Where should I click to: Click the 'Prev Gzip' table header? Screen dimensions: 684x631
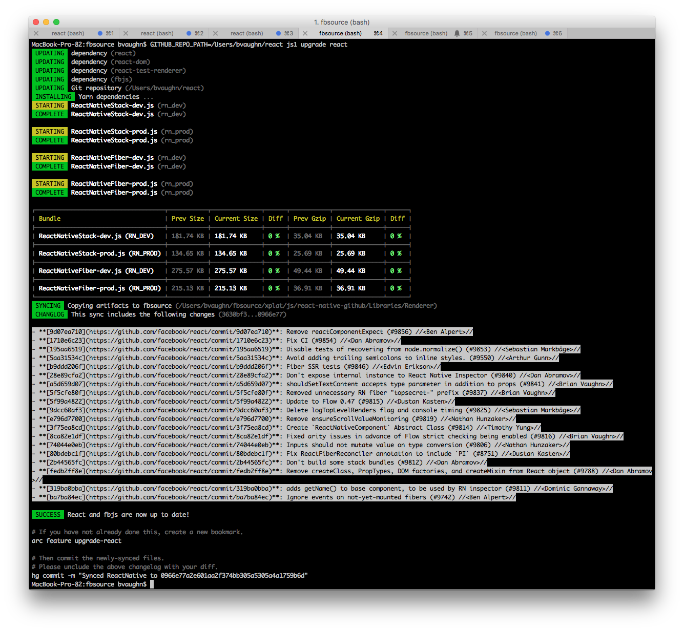[309, 219]
